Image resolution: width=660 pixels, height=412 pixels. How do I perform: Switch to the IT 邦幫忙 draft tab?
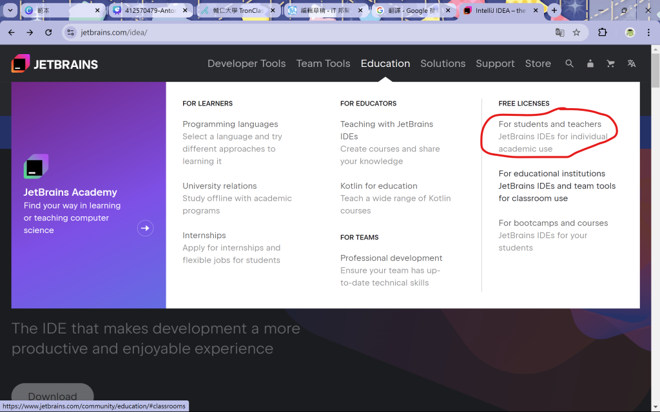point(325,10)
